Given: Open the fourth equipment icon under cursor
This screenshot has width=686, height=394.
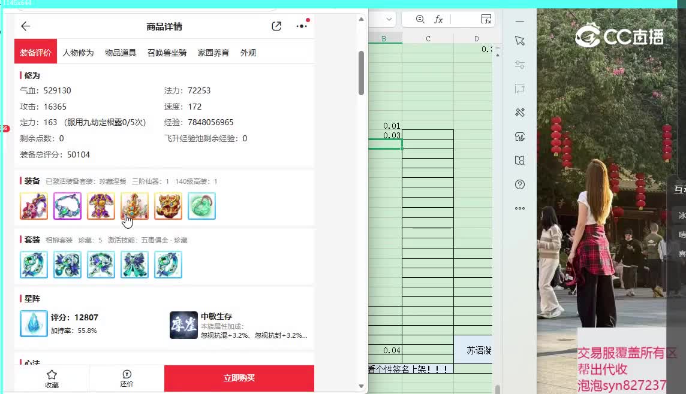Looking at the screenshot, I should [135, 206].
